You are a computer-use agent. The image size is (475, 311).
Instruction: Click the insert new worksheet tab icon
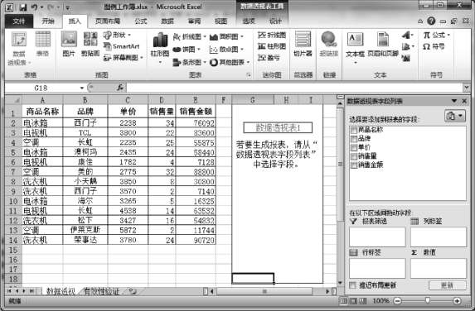133,291
